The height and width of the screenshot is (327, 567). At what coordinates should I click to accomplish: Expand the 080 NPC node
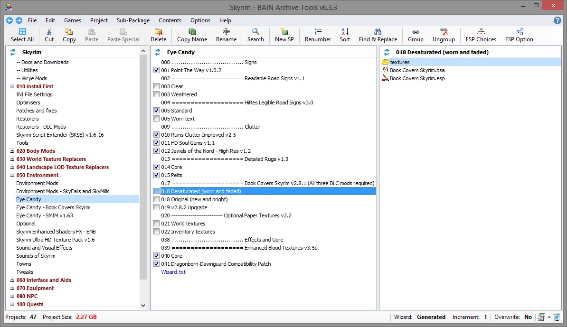(12, 296)
